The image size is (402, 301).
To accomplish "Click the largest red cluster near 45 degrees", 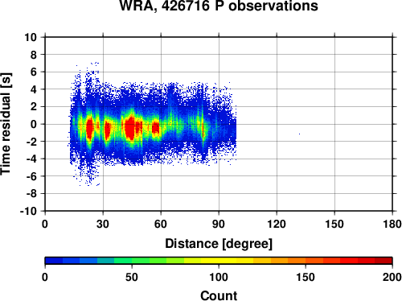I will [x=130, y=128].
